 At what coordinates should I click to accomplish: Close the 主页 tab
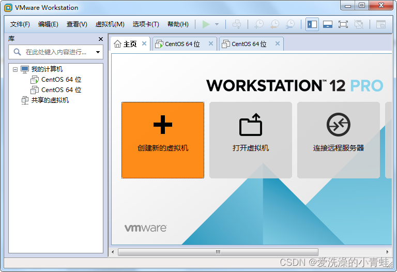[x=144, y=43]
